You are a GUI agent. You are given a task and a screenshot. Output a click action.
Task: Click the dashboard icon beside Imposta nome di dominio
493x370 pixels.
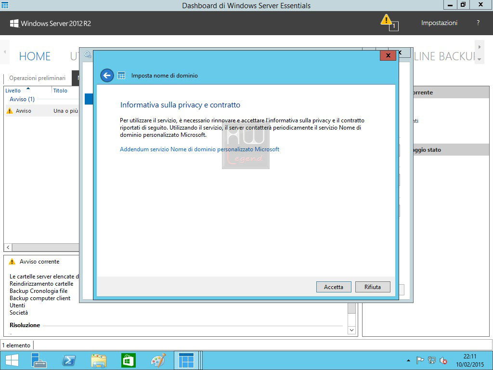(x=121, y=76)
